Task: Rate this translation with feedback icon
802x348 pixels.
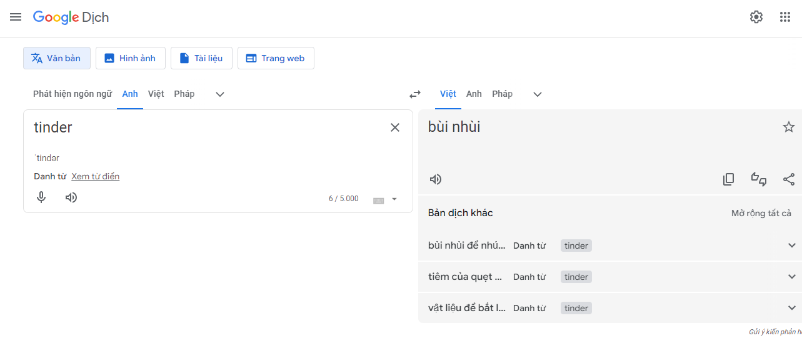Action: [x=759, y=179]
